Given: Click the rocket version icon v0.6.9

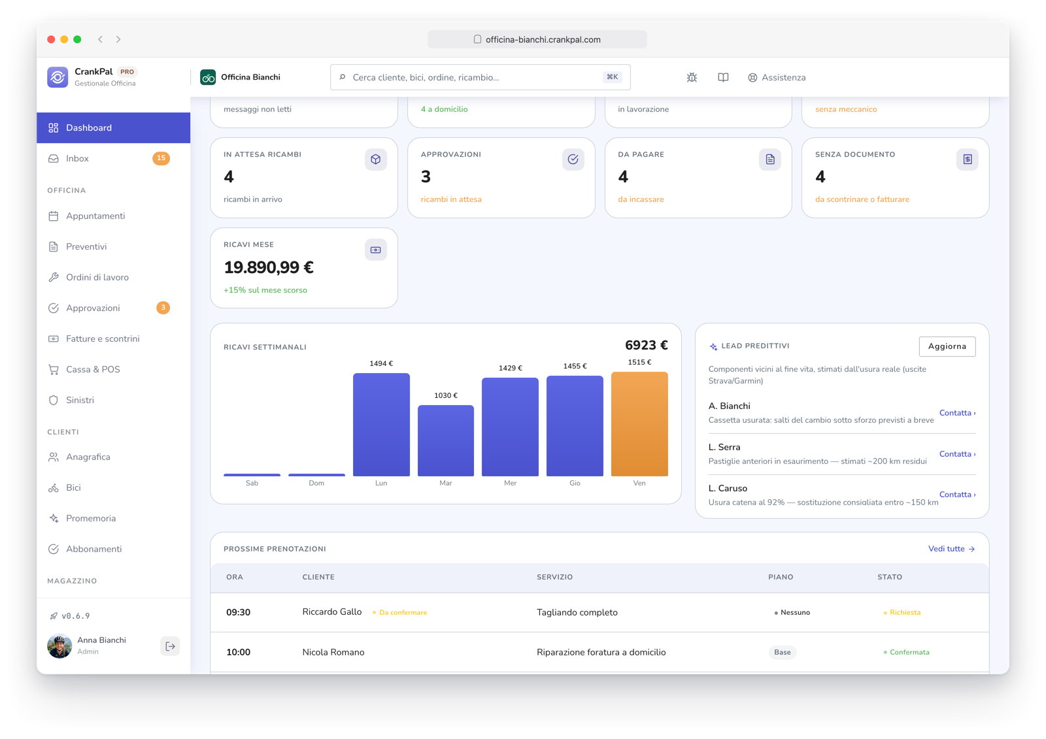Looking at the screenshot, I should [54, 616].
